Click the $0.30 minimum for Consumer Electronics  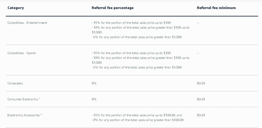[x=201, y=99]
